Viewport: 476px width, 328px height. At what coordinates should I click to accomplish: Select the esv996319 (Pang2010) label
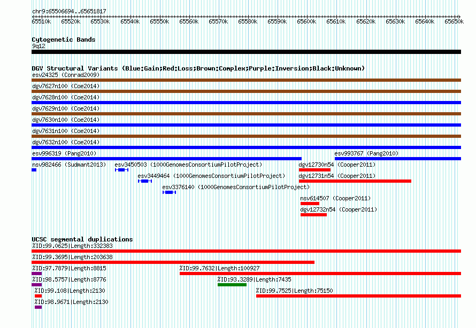pos(64,153)
